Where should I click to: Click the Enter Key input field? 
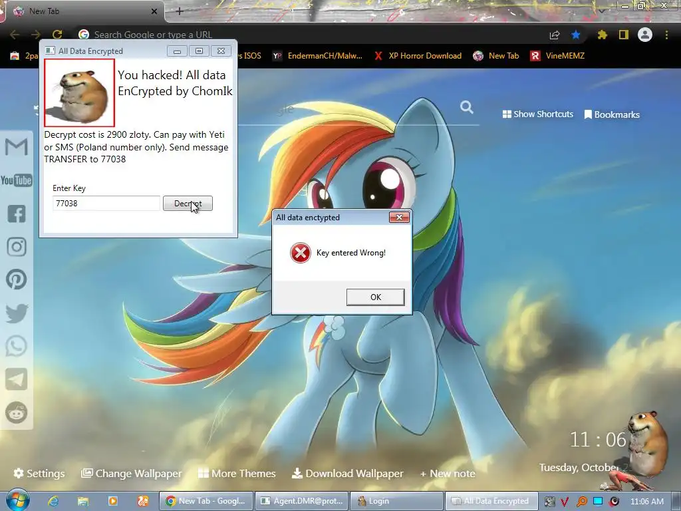[106, 204]
